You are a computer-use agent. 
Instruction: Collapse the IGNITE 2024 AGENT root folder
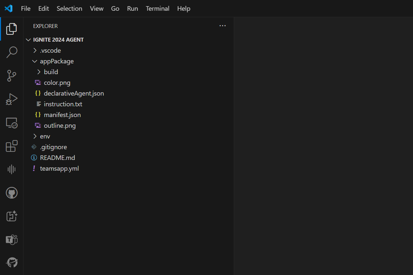28,39
